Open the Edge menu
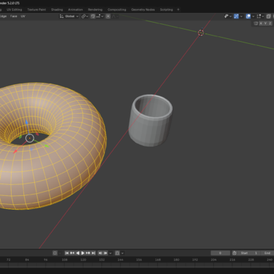The height and width of the screenshot is (274, 274). (x=3, y=16)
